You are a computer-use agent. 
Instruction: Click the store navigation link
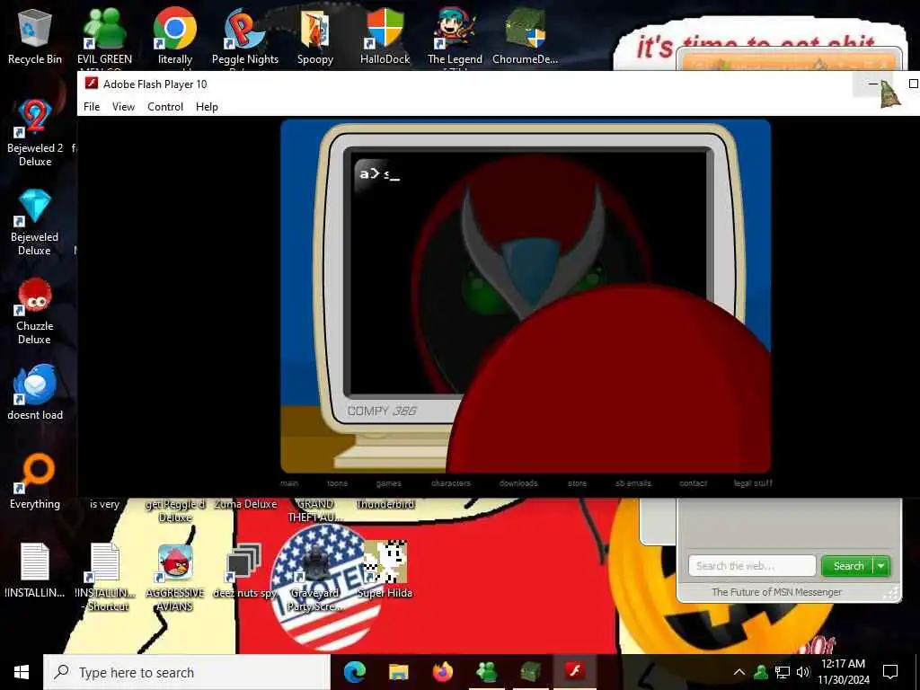tap(578, 483)
